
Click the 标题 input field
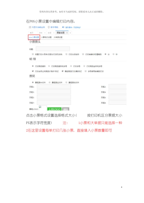click(x=53, y=49)
